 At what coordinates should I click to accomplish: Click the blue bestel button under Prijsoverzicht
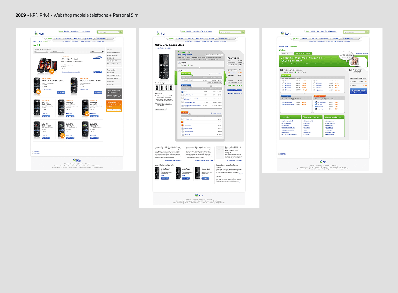click(x=235, y=90)
